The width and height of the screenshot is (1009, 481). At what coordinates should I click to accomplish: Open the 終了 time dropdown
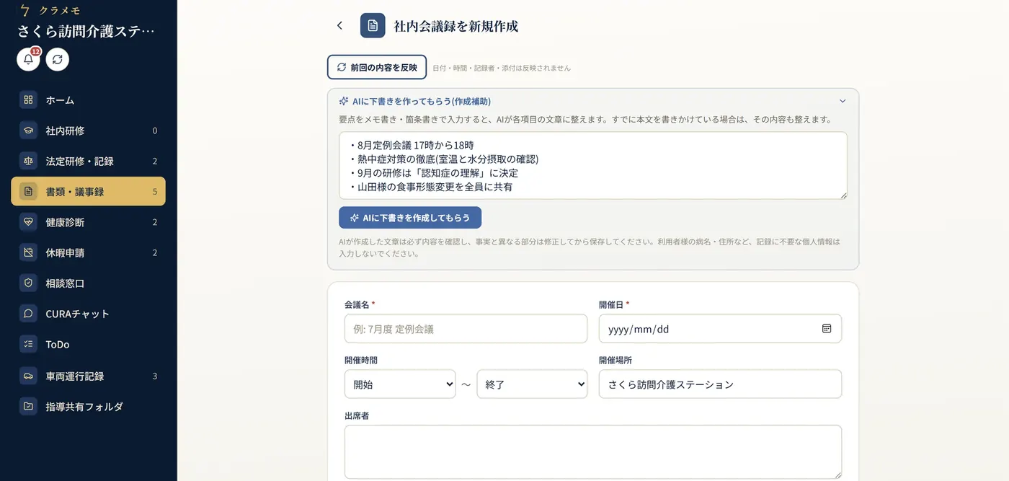pyautogui.click(x=532, y=384)
